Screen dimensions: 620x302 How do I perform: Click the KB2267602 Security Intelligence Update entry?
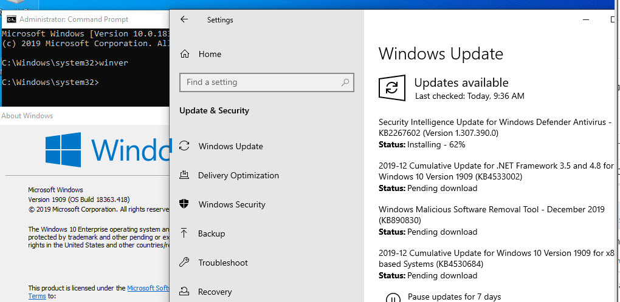(495, 128)
